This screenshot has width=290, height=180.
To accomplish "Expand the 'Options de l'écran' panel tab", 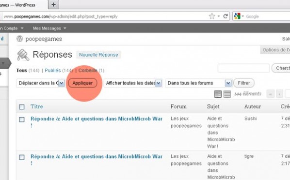I will point(275,50).
